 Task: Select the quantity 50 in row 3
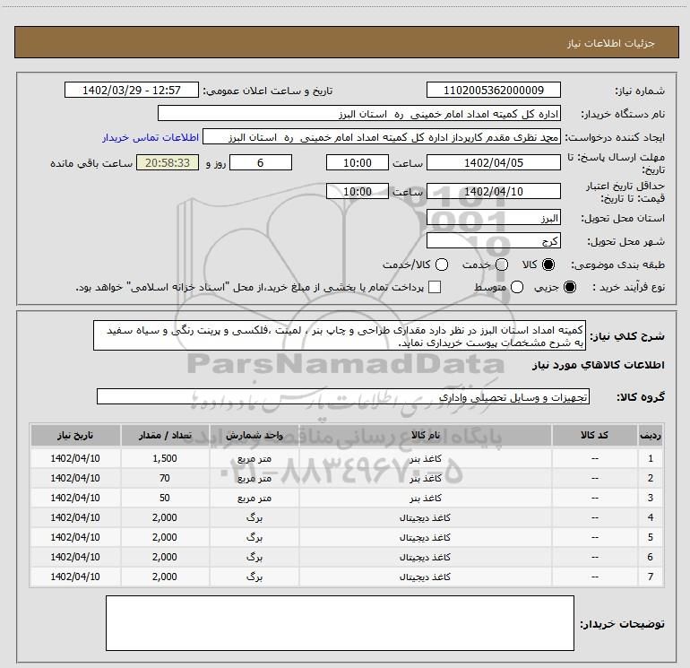click(165, 498)
